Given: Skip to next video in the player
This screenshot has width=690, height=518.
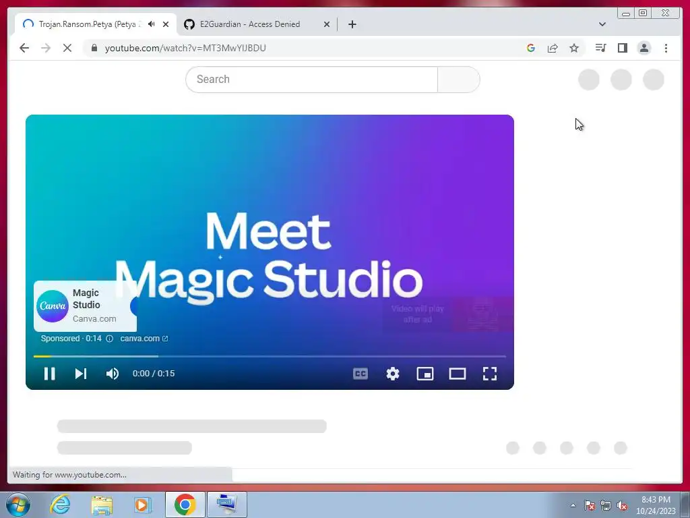Looking at the screenshot, I should tap(81, 374).
